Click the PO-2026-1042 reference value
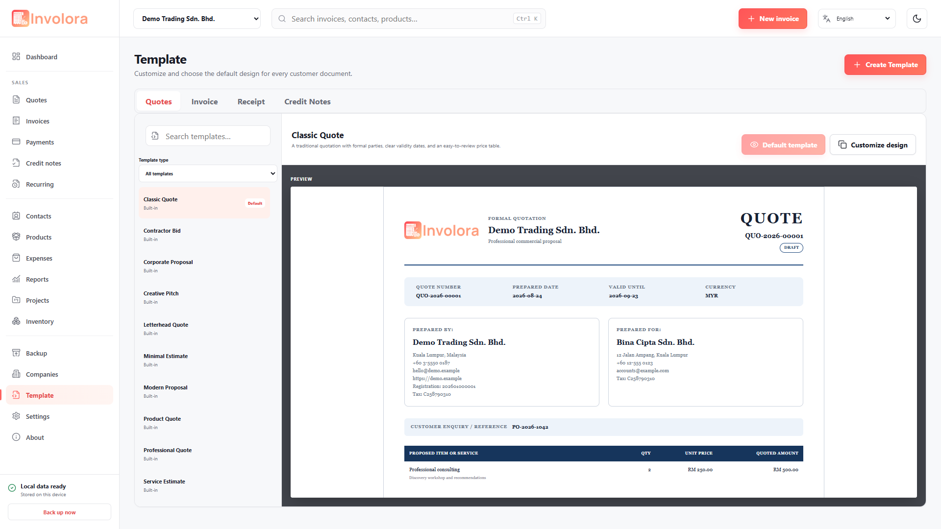This screenshot has width=941, height=529. pos(530,427)
